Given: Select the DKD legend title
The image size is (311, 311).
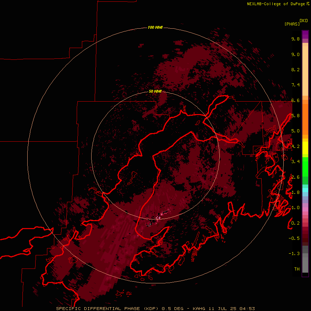Looking at the screenshot, I should (x=303, y=21).
